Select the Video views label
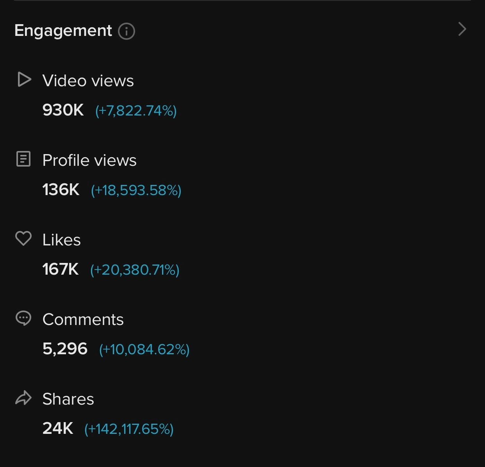The height and width of the screenshot is (467, 485). coord(88,81)
